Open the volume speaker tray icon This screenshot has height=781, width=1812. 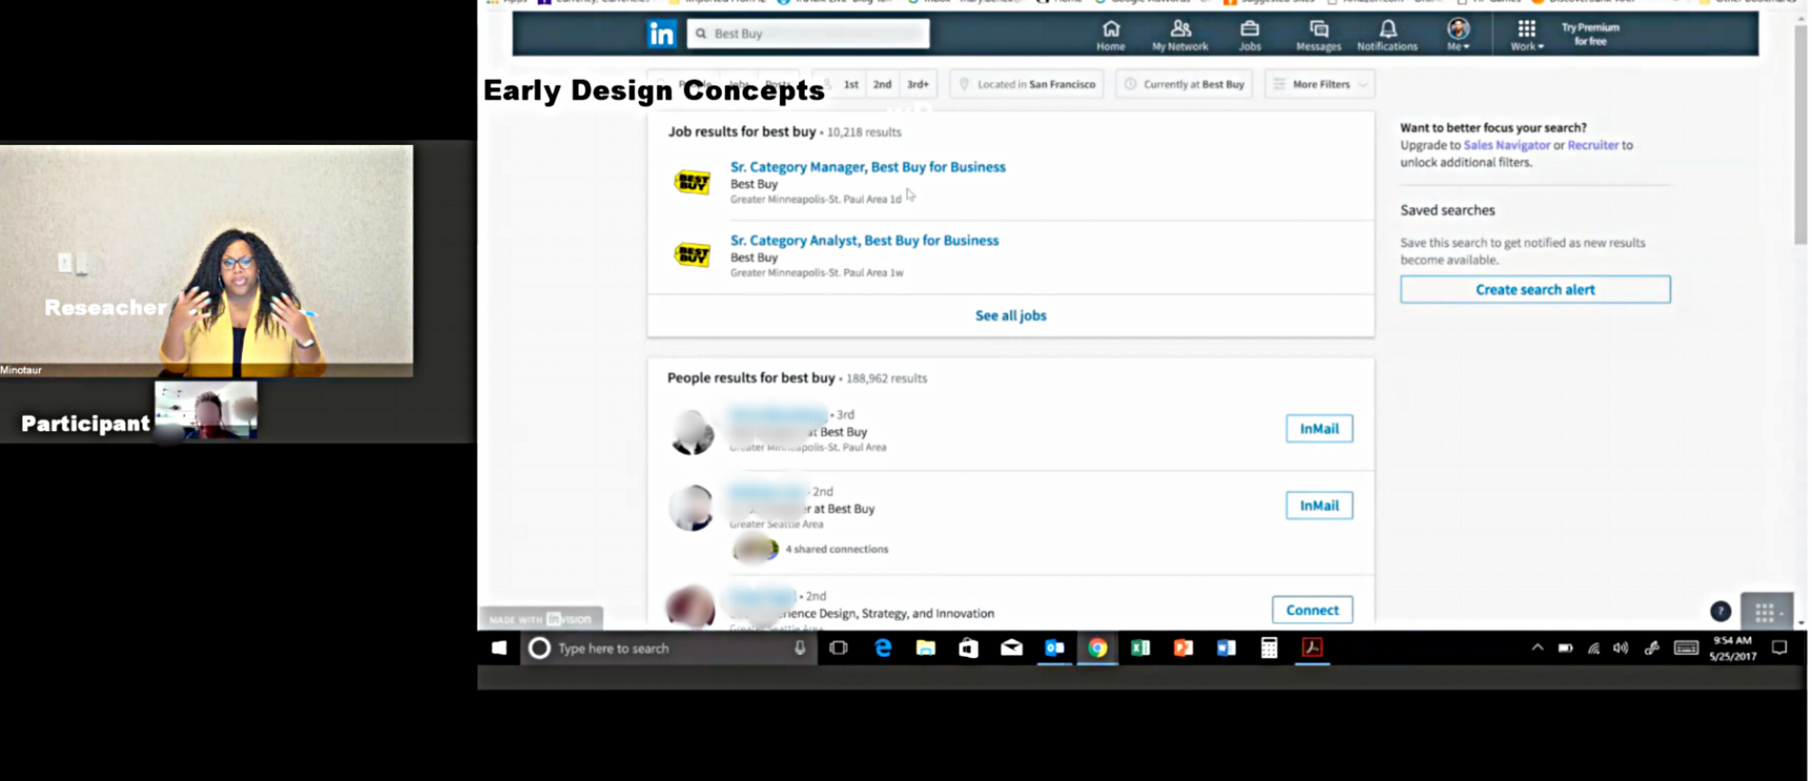coord(1620,647)
